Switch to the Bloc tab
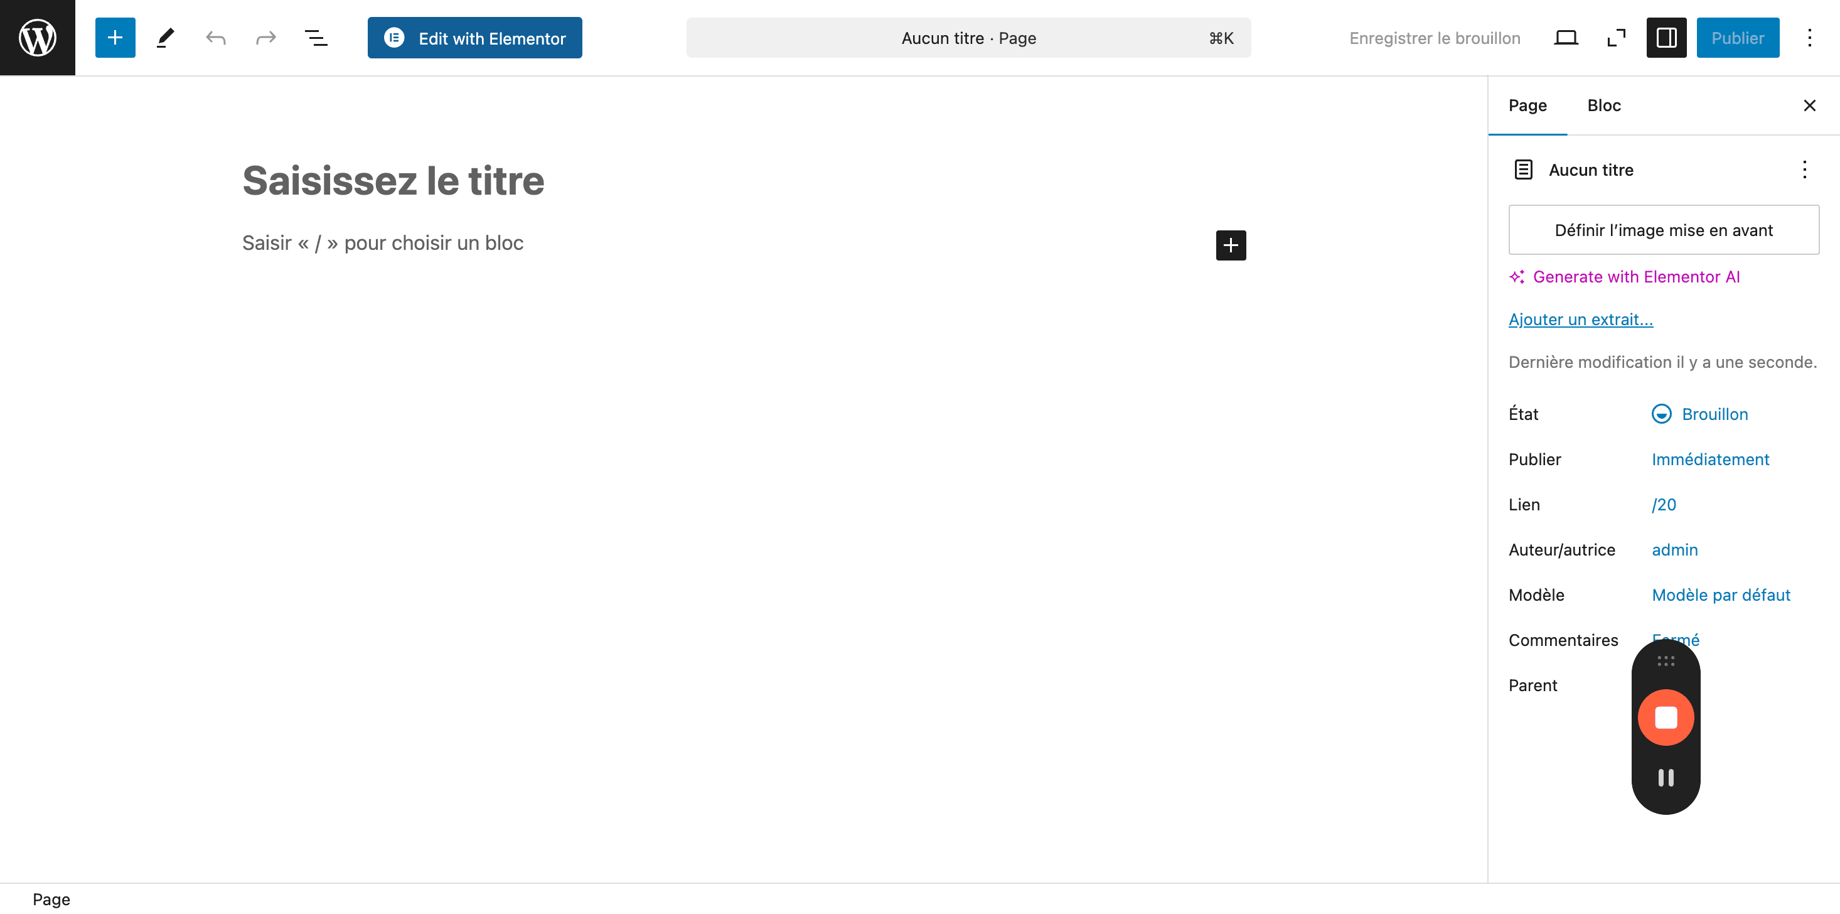 (1603, 105)
